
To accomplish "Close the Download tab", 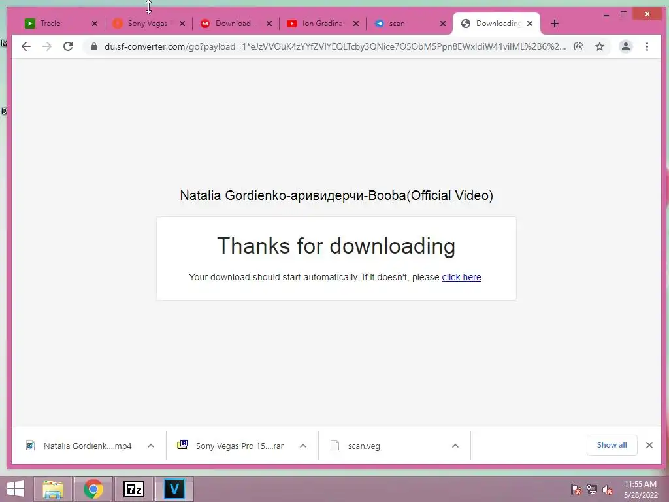I will click(269, 24).
